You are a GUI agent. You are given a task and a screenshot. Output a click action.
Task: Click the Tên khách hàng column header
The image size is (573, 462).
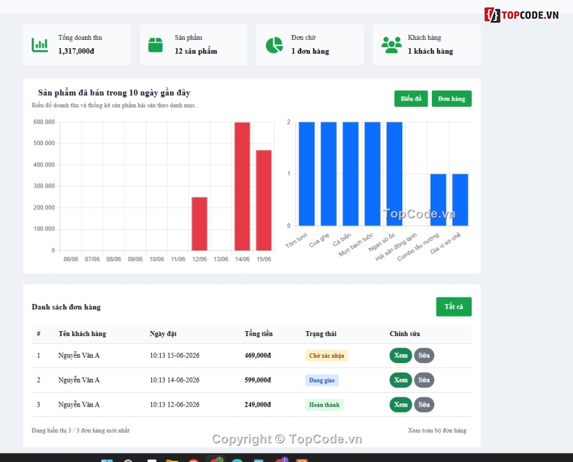coord(82,334)
